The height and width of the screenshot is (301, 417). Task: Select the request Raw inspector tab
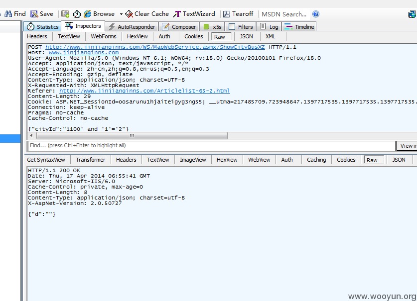tap(221, 37)
